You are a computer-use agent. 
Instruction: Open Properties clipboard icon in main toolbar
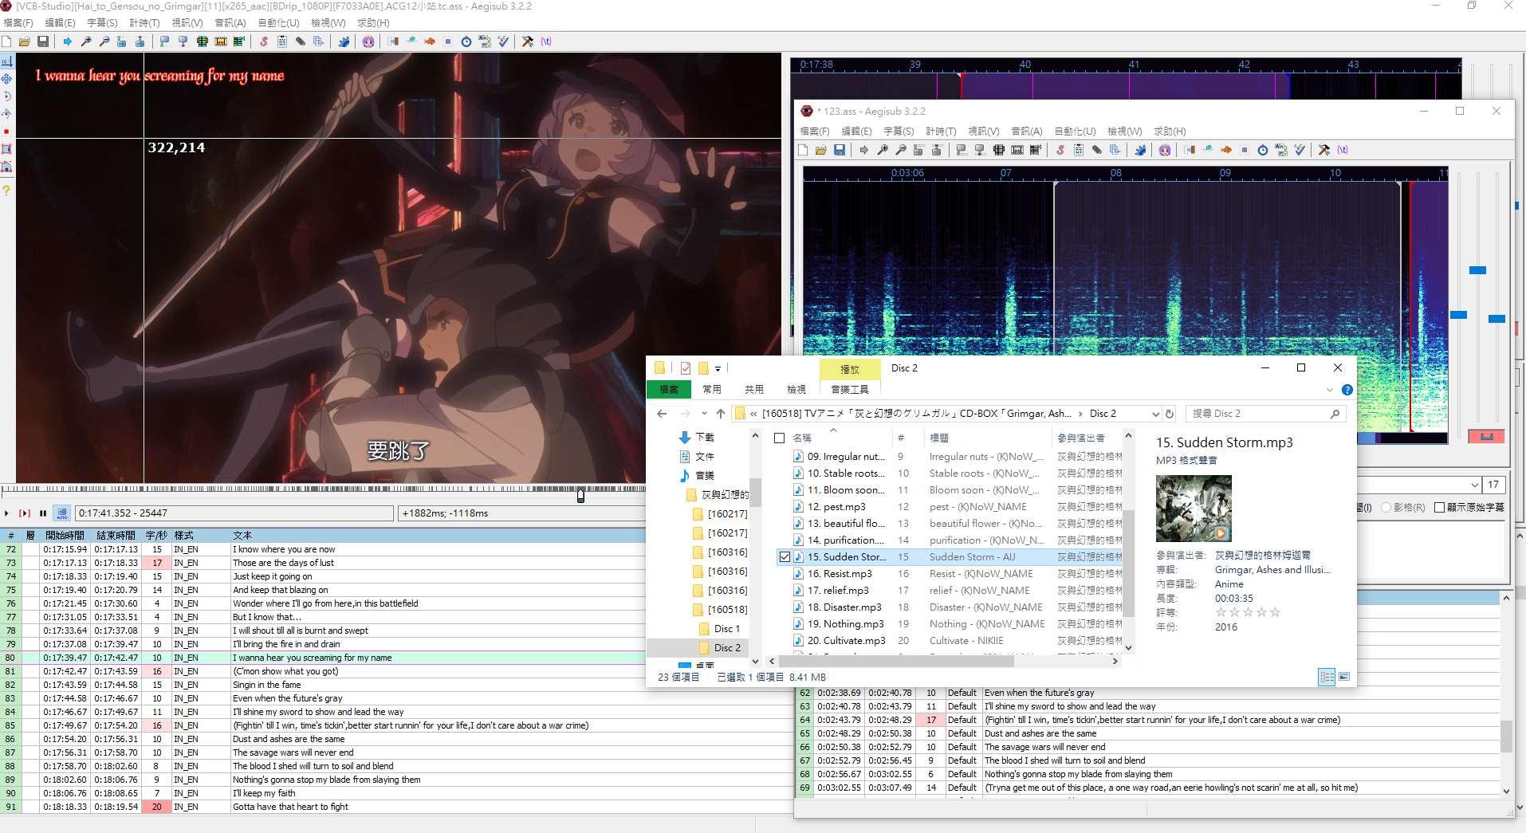pyautogui.click(x=282, y=41)
